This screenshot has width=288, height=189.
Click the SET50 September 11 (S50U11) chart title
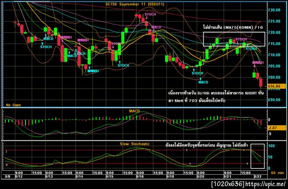click(x=135, y=4)
